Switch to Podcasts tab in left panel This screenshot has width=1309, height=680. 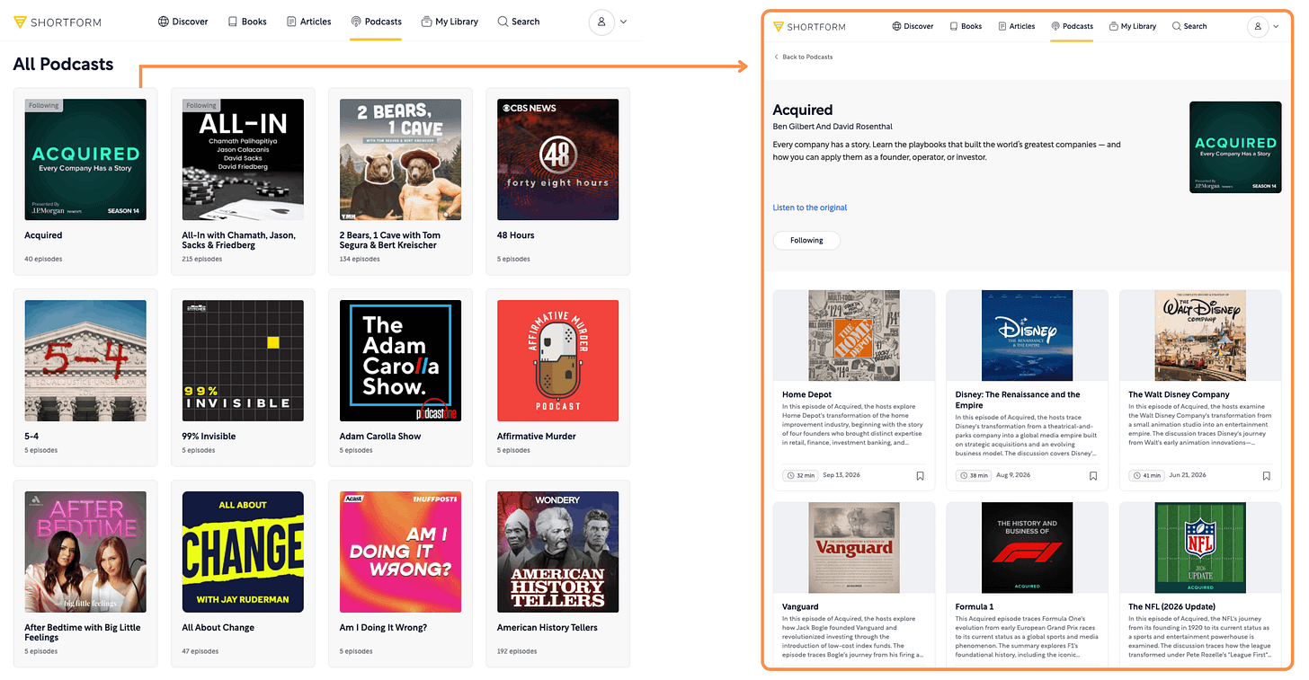[x=377, y=22]
